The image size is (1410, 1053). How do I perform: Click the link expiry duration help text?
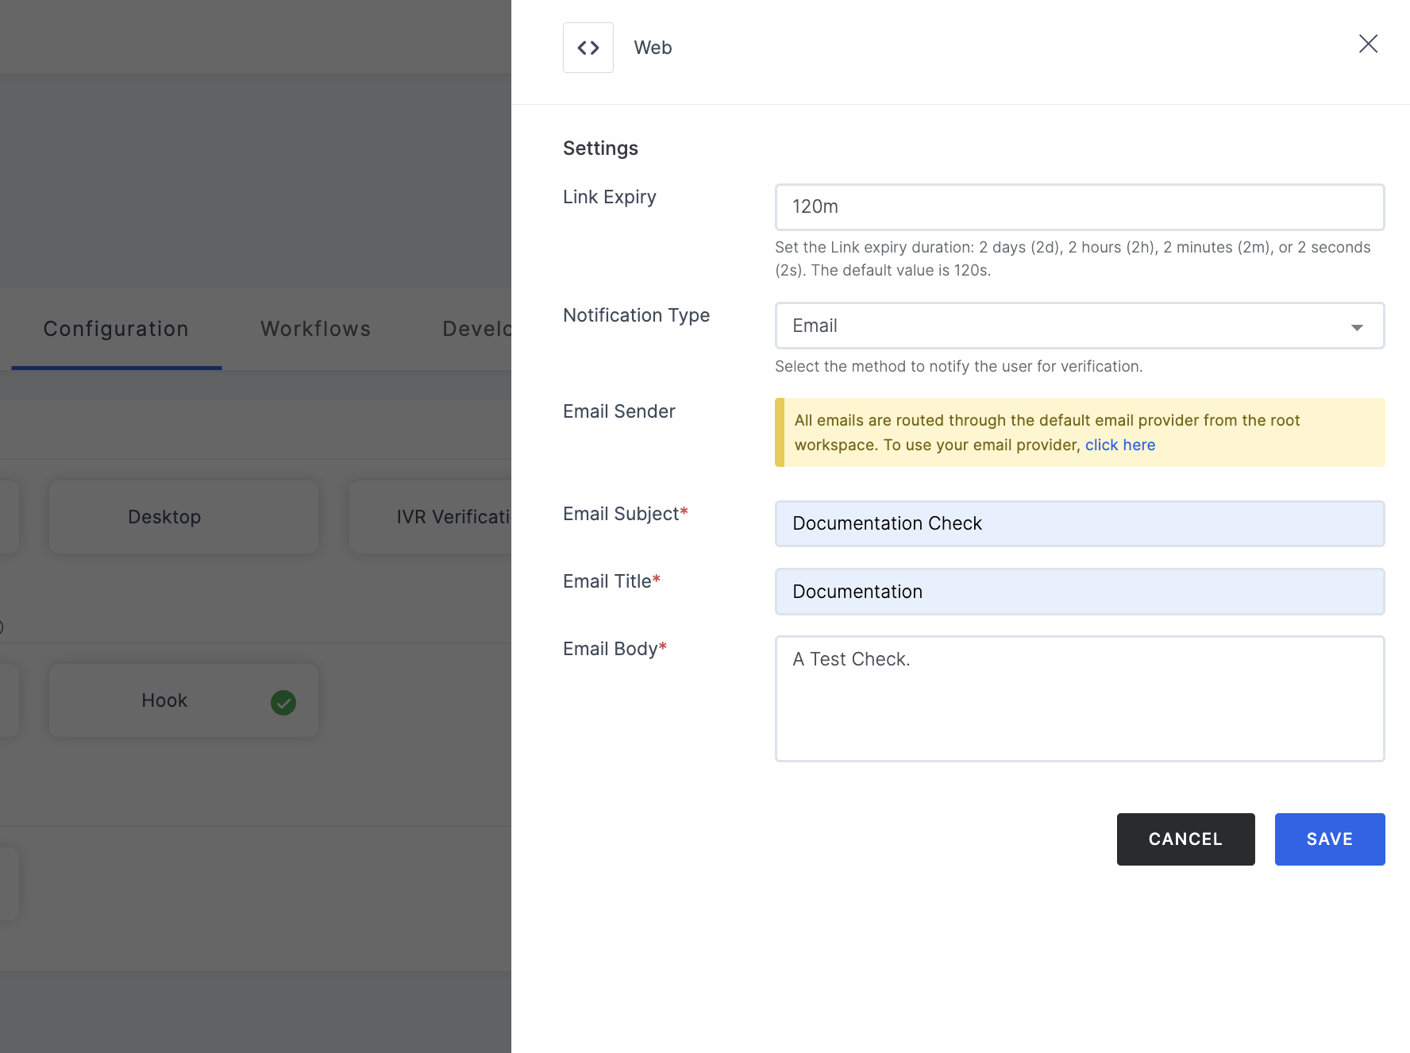click(x=1073, y=259)
